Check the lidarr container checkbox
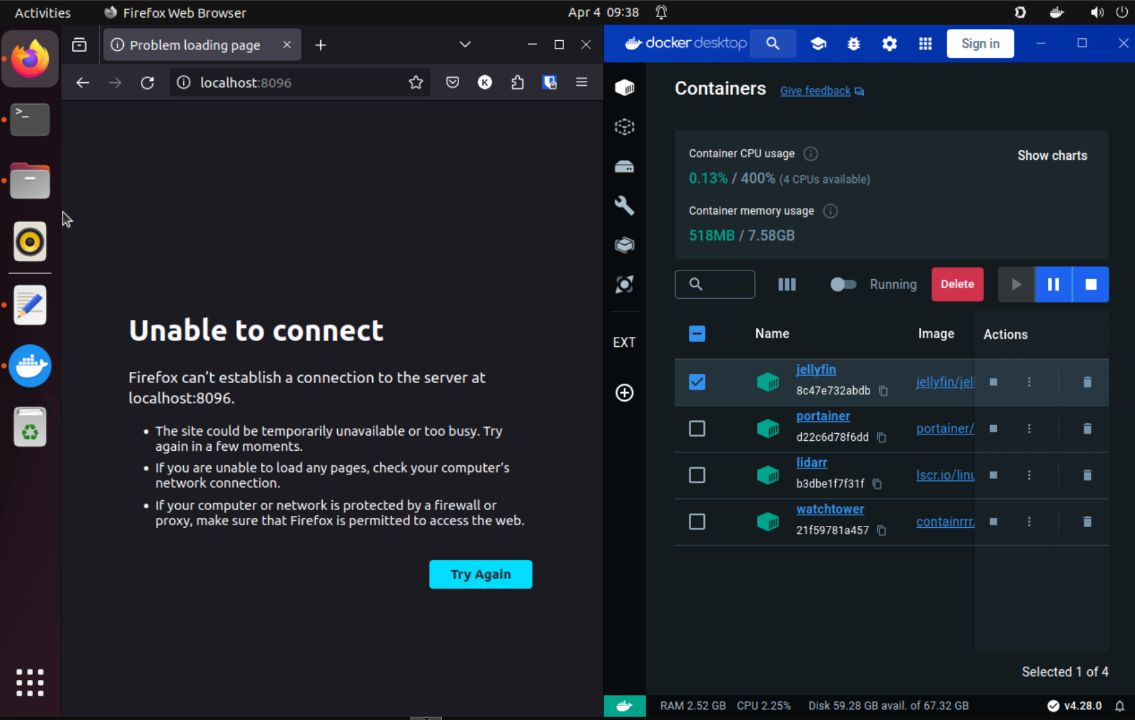 697,475
